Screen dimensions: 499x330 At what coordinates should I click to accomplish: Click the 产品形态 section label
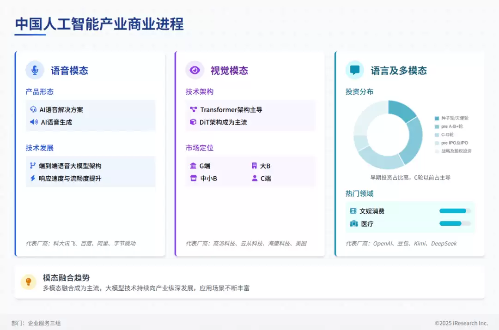[39, 92]
